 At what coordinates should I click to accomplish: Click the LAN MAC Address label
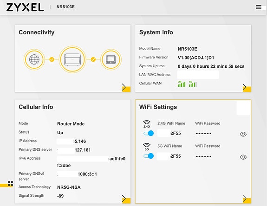click(155, 75)
